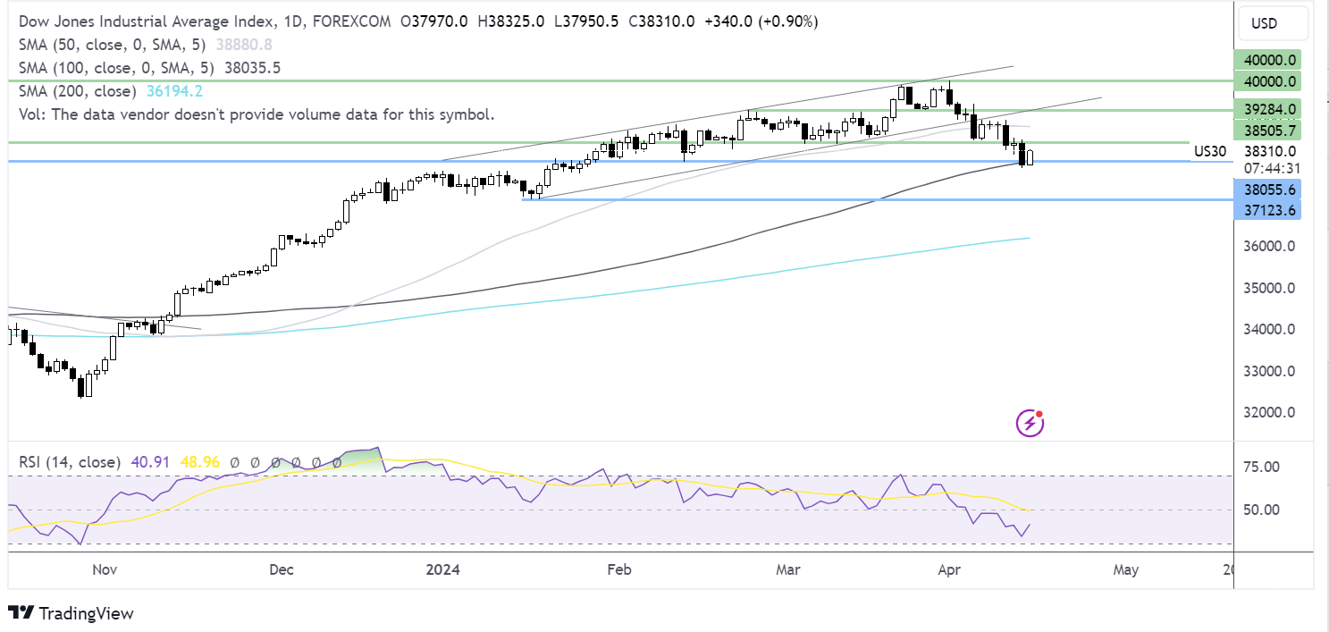Open the TradingView logo link
Image resolution: width=1329 pixels, height=632 pixels.
click(71, 613)
